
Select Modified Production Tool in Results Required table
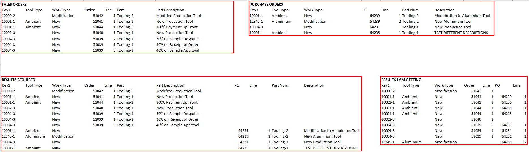click(179, 91)
